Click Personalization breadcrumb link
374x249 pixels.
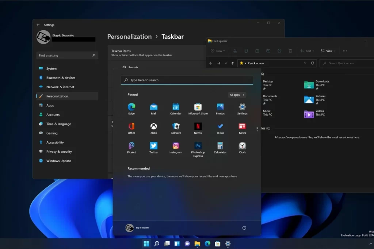129,36
